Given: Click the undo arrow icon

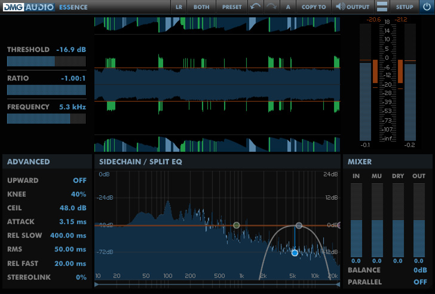Looking at the screenshot, I should tap(256, 7).
